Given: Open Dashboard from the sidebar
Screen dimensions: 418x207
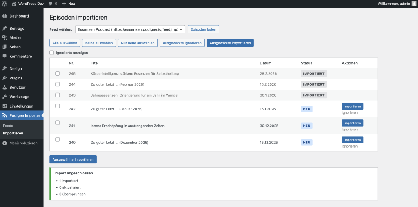Looking at the screenshot, I should coord(19,16).
